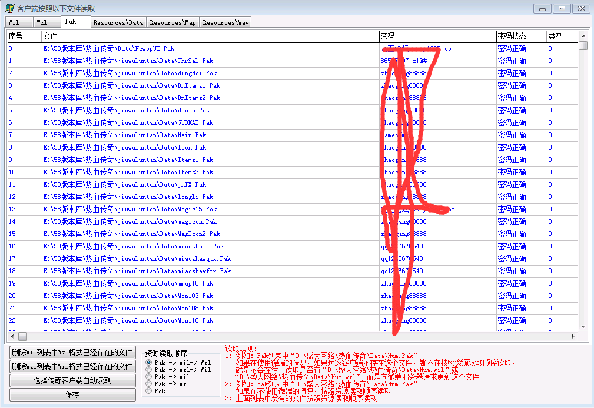Click the horizontal scrollbar right arrow
The width and height of the screenshot is (594, 408).
pyautogui.click(x=574, y=337)
